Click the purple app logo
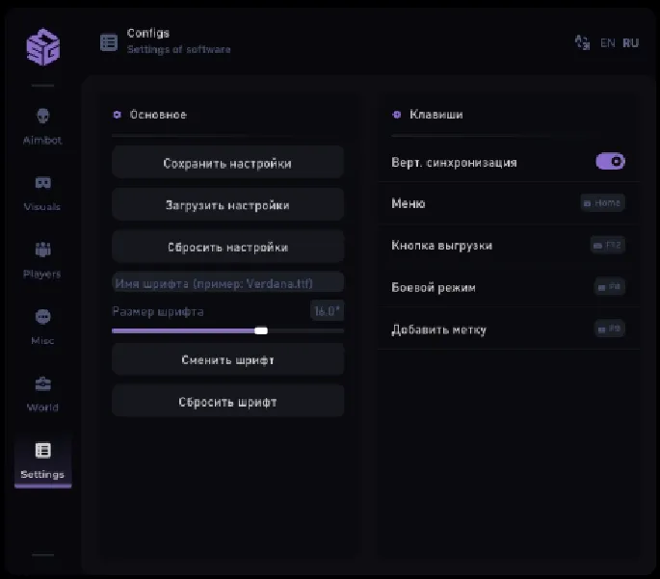This screenshot has height=579, width=660. click(43, 46)
